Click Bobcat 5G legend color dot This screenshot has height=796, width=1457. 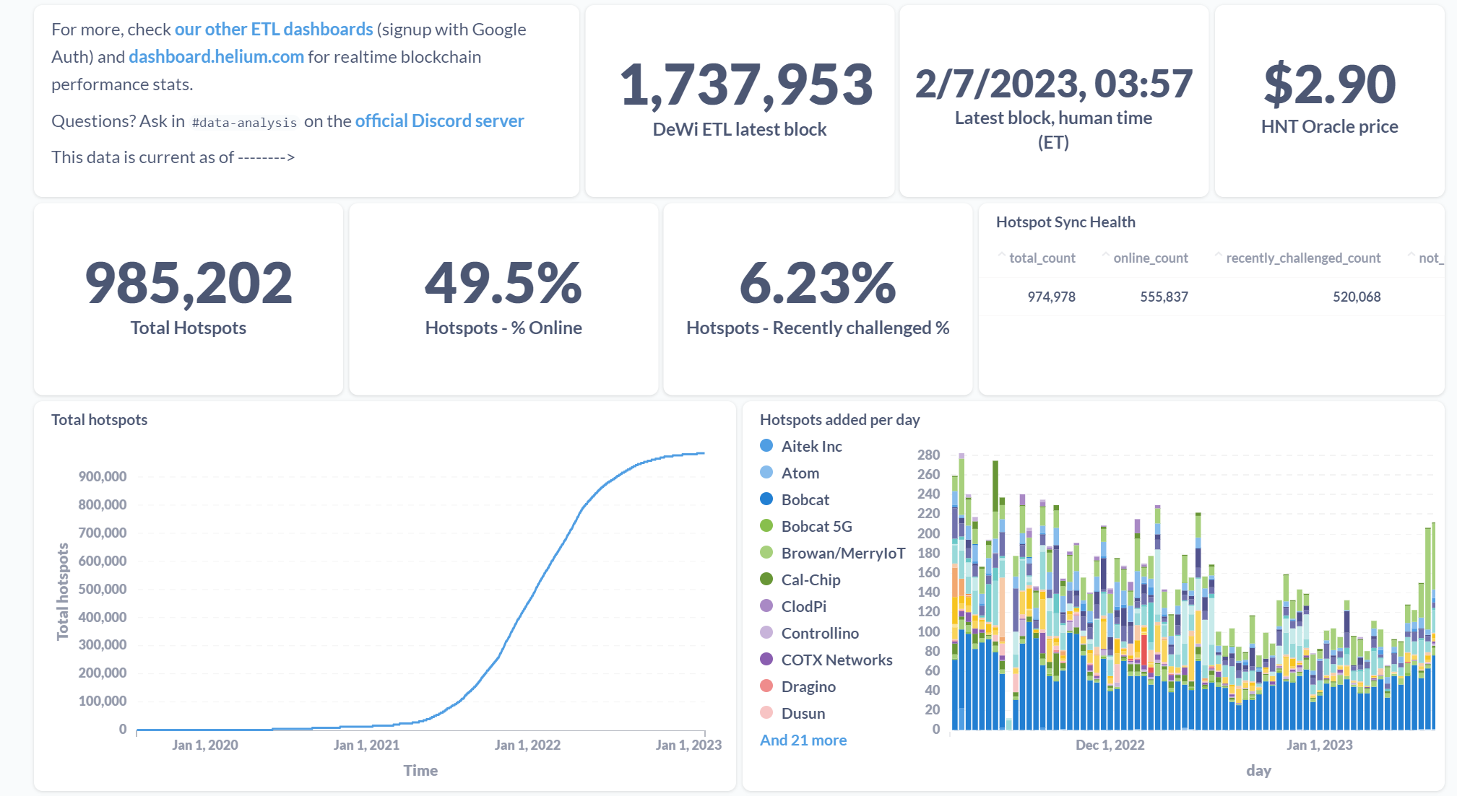(x=766, y=526)
